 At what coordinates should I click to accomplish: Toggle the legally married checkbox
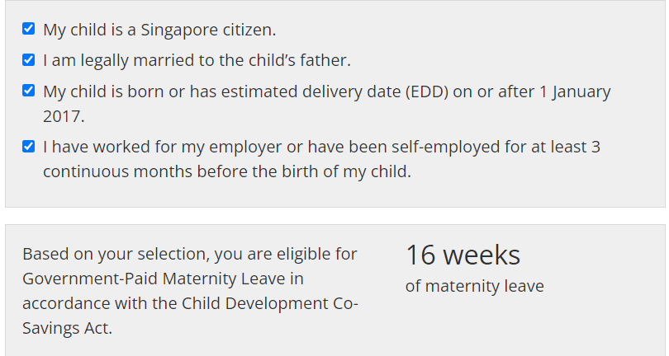point(28,60)
